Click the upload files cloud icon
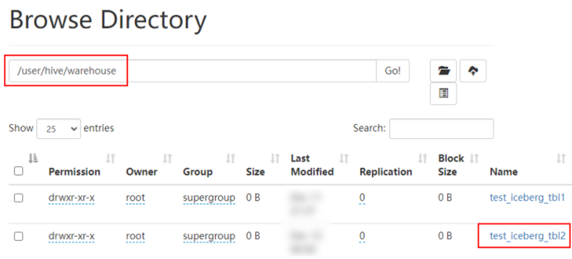The image size is (572, 259). 473,71
